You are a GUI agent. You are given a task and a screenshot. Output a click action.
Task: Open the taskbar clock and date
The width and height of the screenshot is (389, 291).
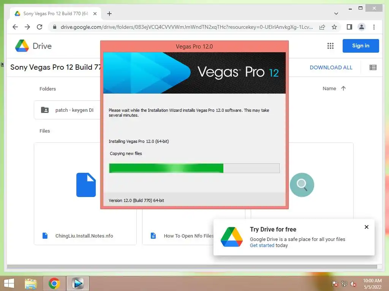coord(372,284)
